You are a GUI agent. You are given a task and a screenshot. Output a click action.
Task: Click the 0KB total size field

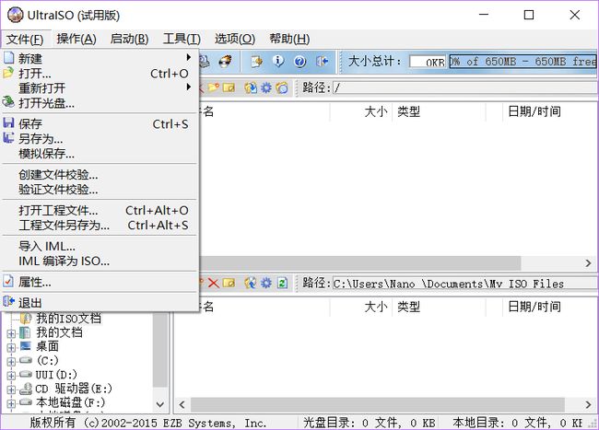click(x=429, y=62)
